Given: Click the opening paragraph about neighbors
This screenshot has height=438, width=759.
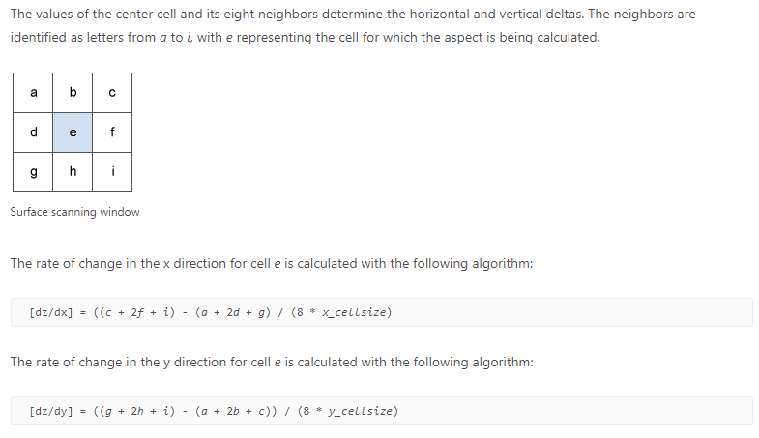Looking at the screenshot, I should pos(353,26).
